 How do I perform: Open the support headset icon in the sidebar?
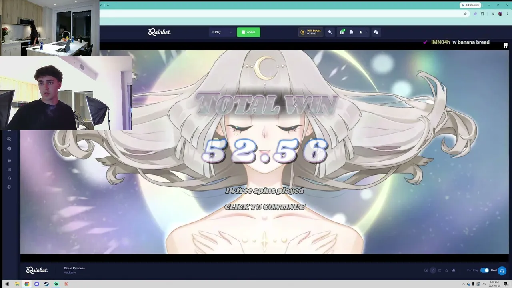coord(9,178)
